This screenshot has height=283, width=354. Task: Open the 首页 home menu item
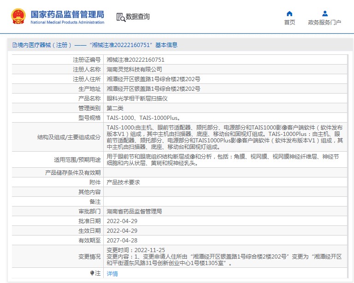click(x=289, y=22)
